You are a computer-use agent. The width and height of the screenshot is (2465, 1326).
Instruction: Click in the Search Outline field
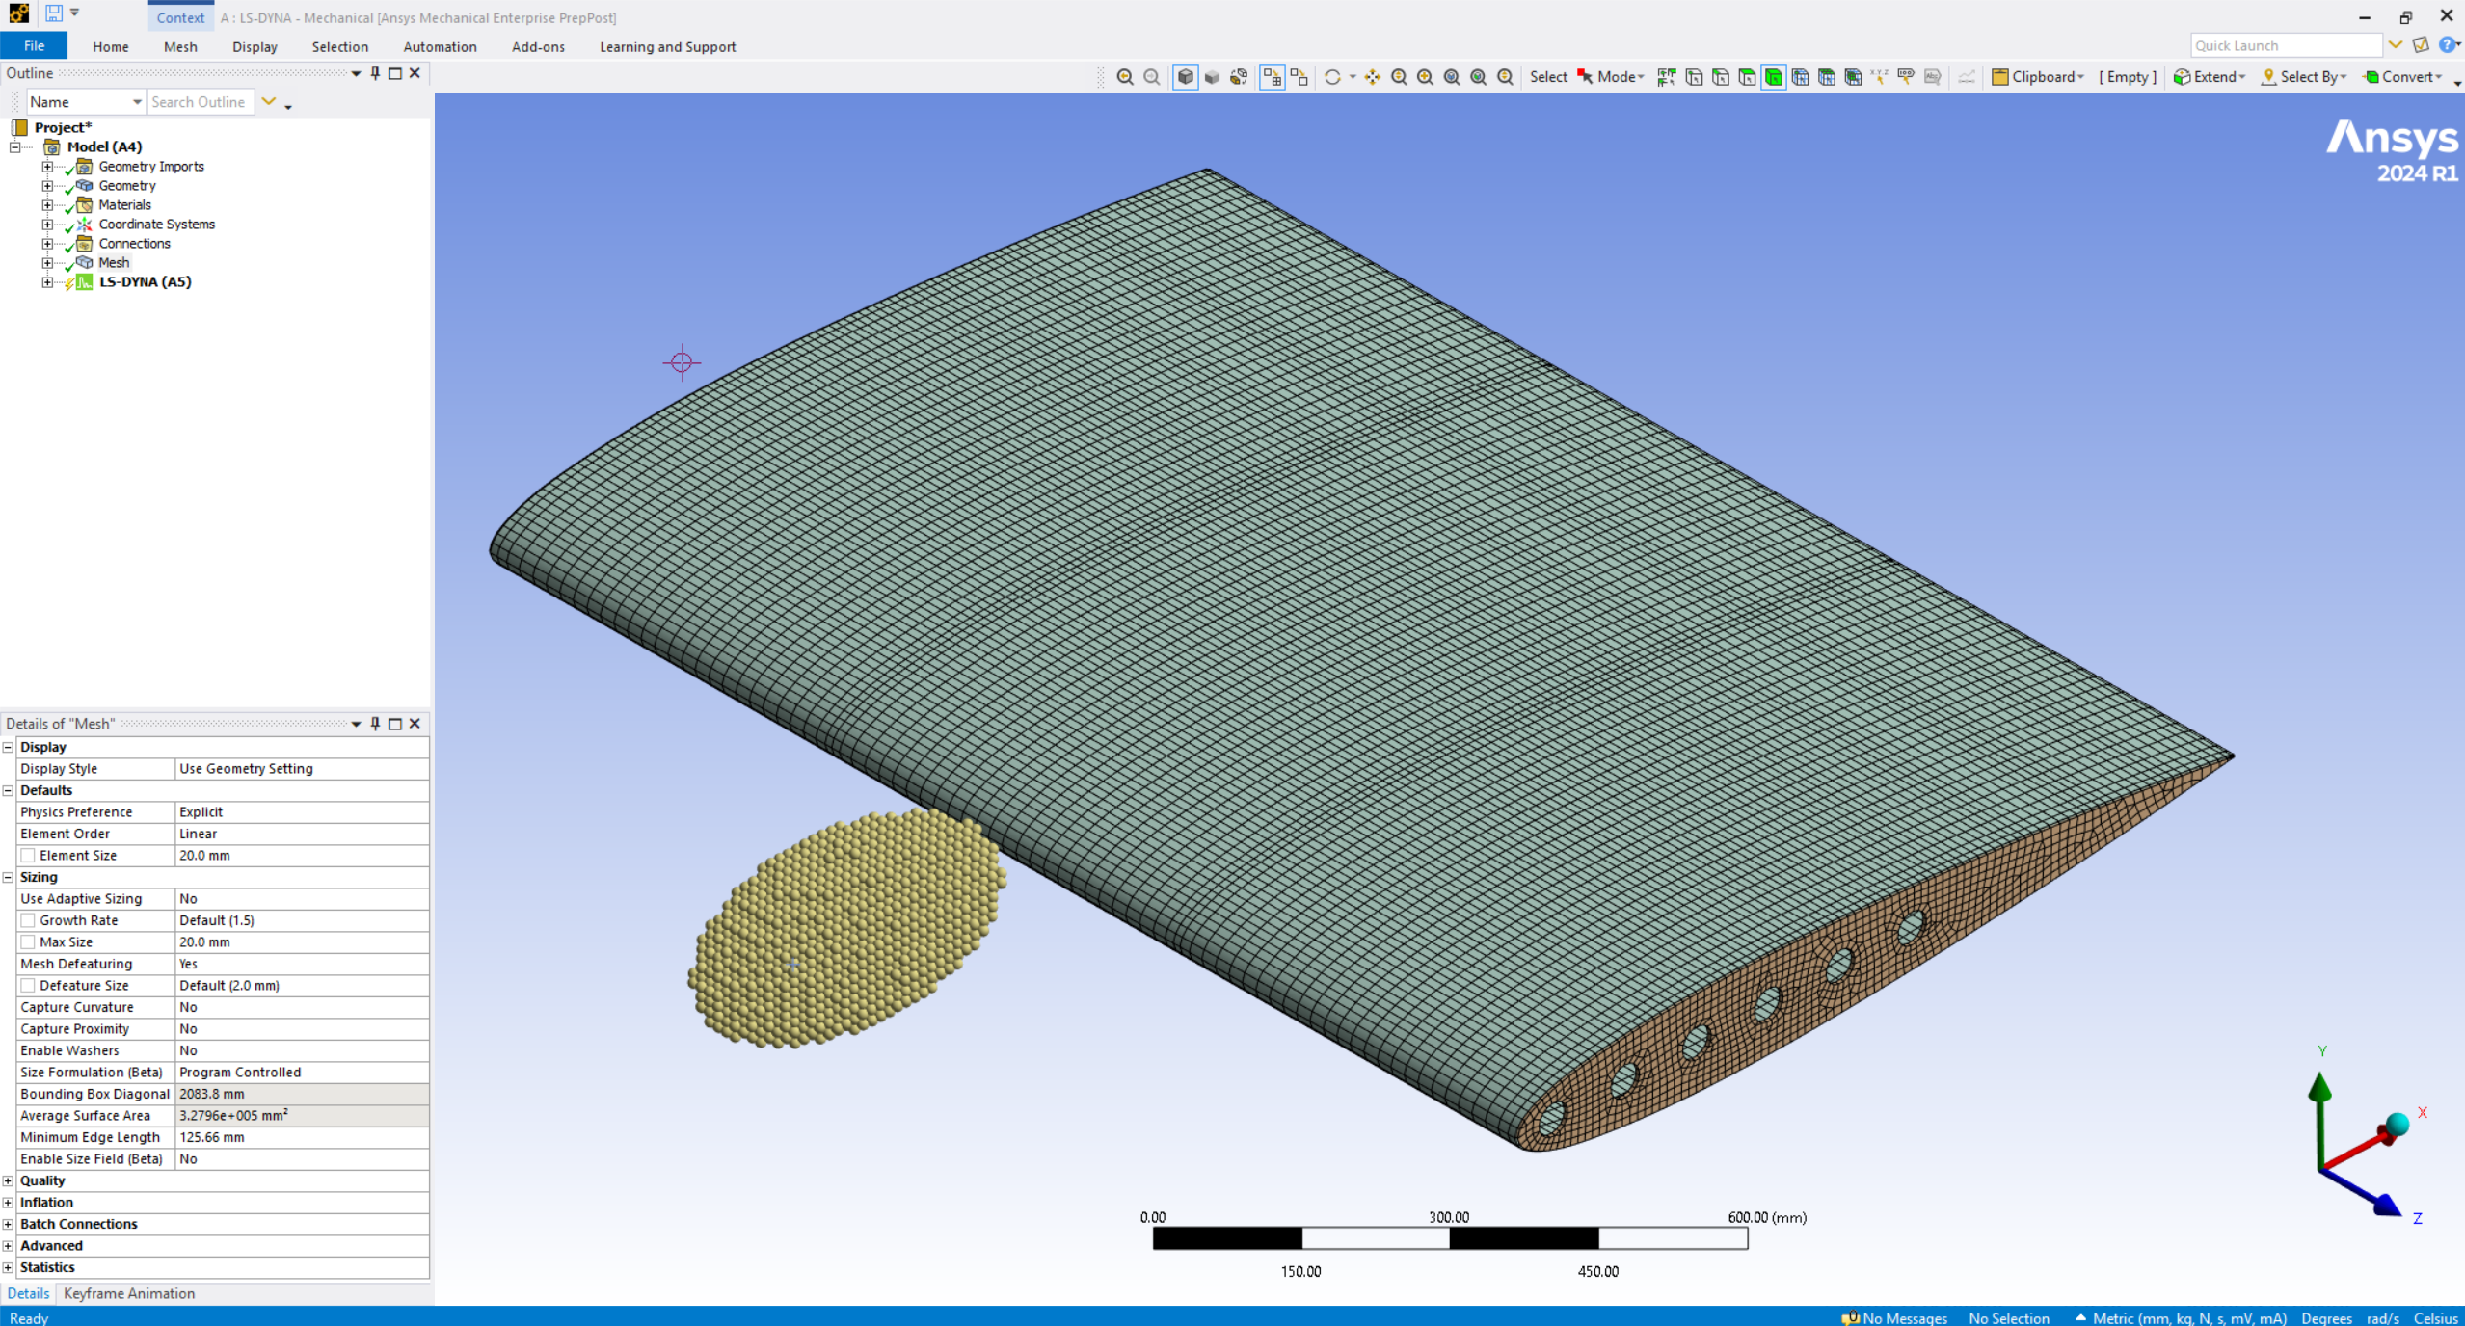201,102
